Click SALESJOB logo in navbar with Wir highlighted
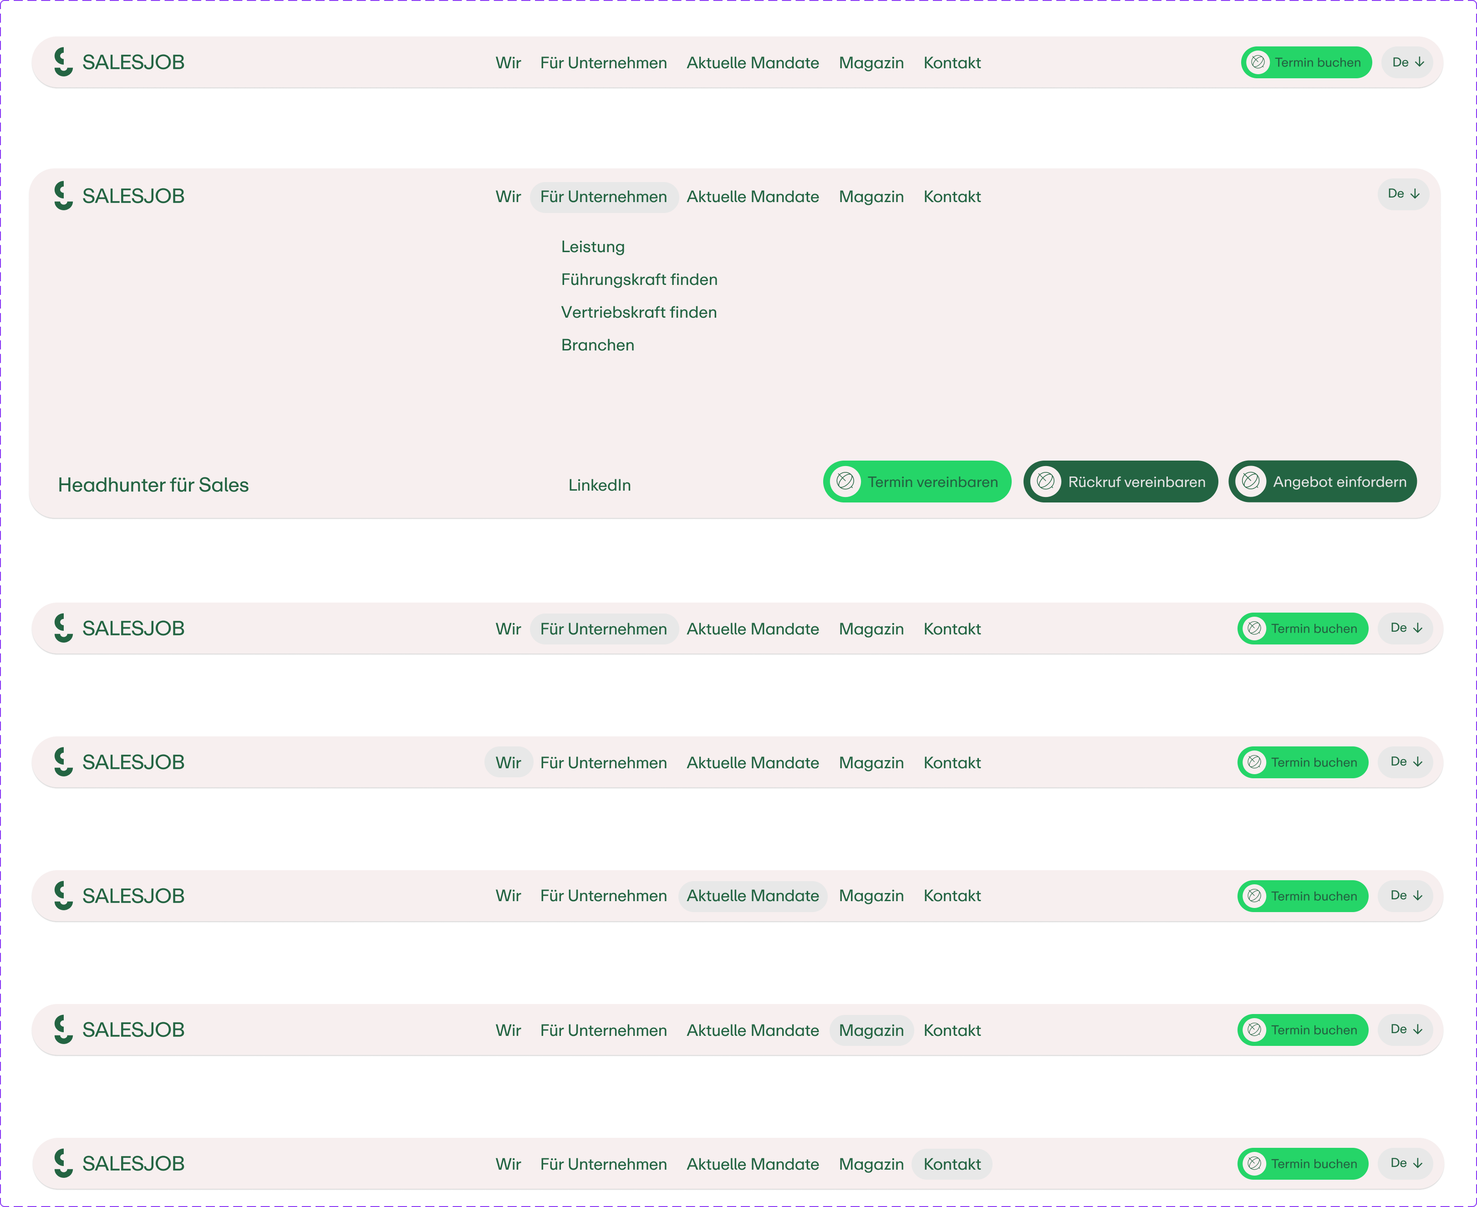The width and height of the screenshot is (1477, 1207). tap(119, 762)
